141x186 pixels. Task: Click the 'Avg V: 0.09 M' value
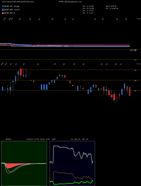(111, 6)
